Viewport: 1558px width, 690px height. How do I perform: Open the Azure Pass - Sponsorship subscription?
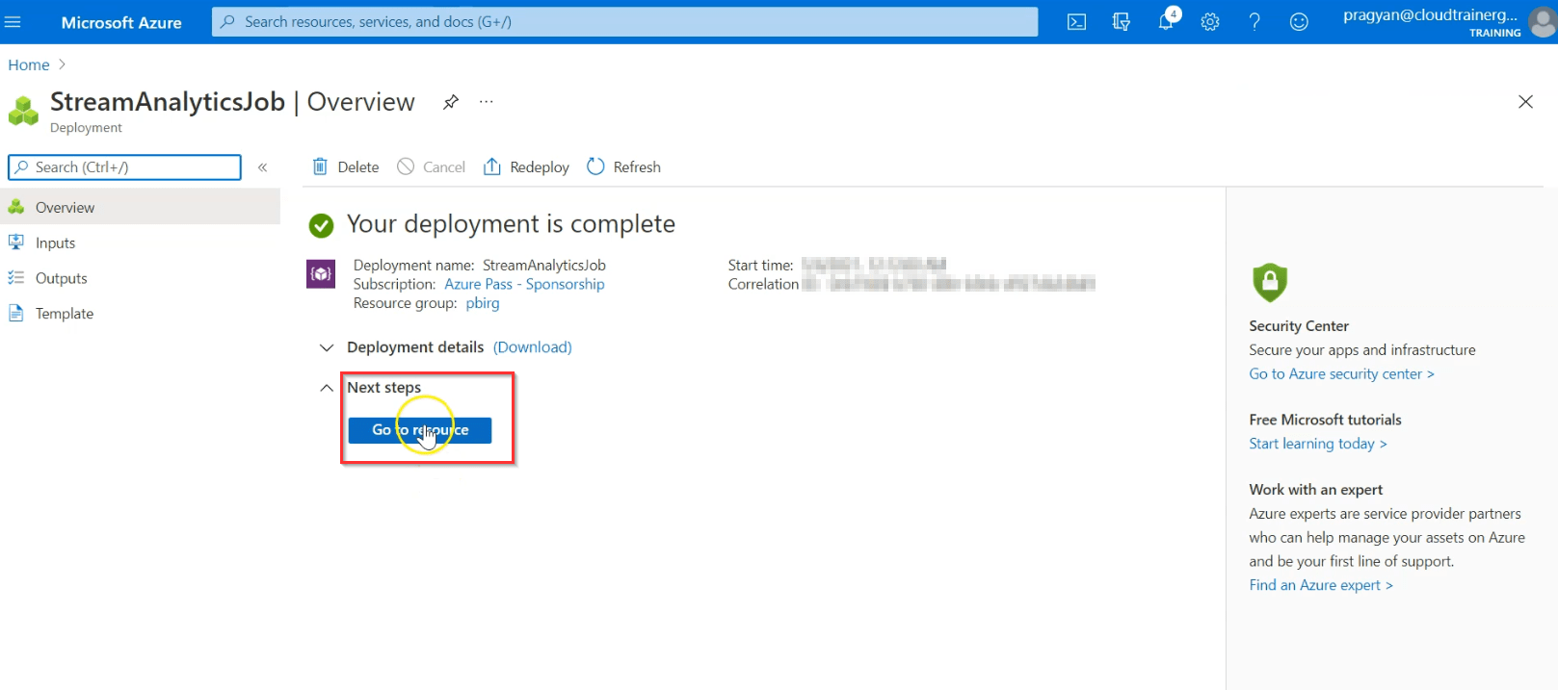[524, 285]
